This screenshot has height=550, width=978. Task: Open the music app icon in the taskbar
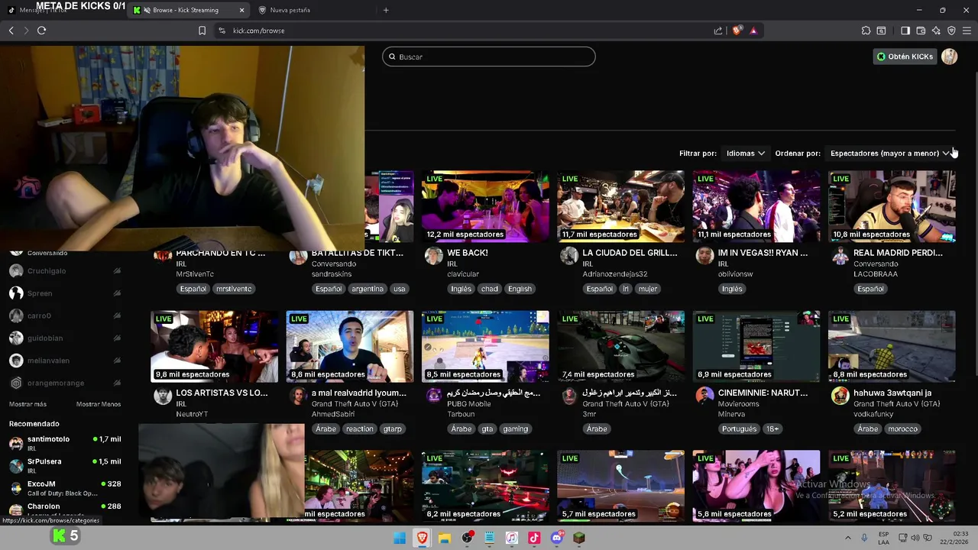[x=512, y=538]
